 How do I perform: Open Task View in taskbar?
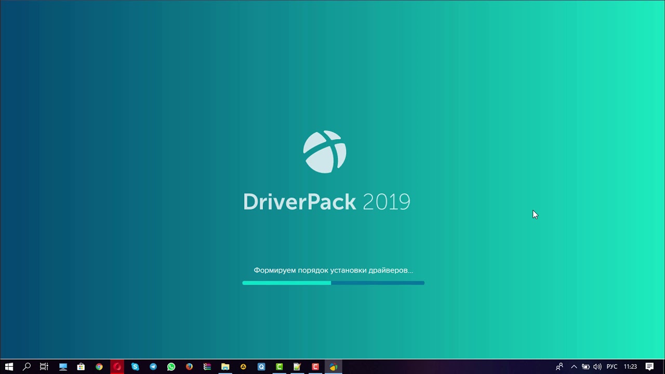click(x=44, y=367)
